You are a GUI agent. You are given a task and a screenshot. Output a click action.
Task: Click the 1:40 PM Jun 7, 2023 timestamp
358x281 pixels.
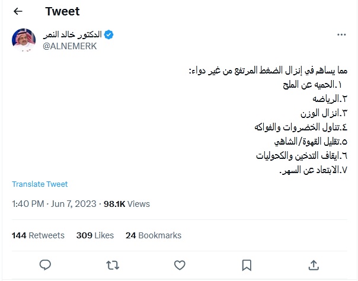[x=54, y=204]
